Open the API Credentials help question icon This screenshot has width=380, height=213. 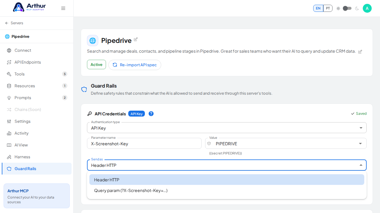[x=151, y=114]
